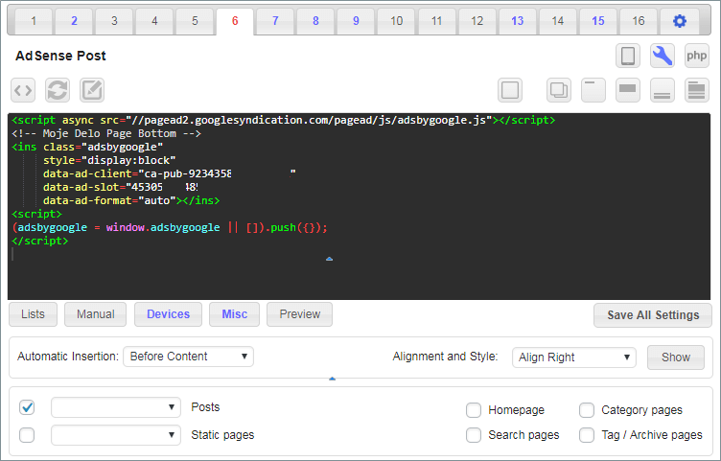Click the AdSense Post block name
721x461 pixels.
coord(60,57)
